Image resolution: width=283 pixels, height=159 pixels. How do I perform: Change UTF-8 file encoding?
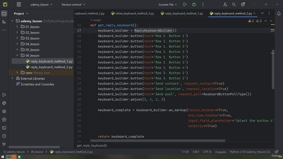tap(207, 152)
